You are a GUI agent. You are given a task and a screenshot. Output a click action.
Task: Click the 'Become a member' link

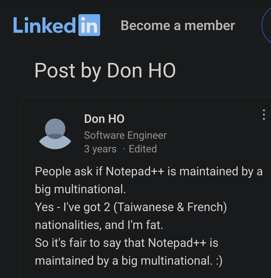tap(178, 26)
